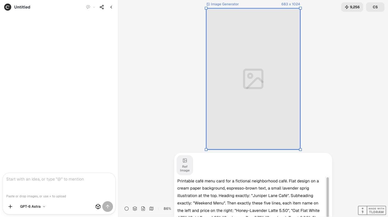Select the Image Generator frame label
This screenshot has height=217, width=388.
tap(225, 4)
